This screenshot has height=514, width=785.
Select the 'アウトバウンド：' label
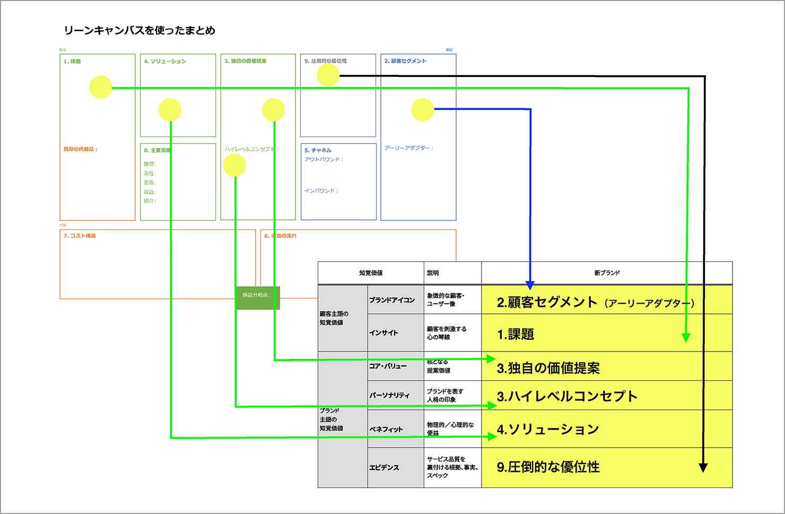pos(324,159)
